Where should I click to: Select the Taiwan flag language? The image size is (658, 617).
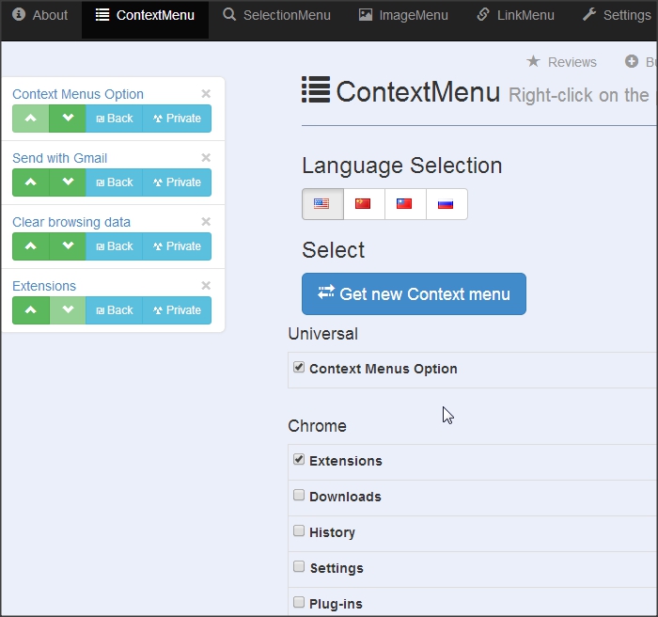pyautogui.click(x=404, y=204)
